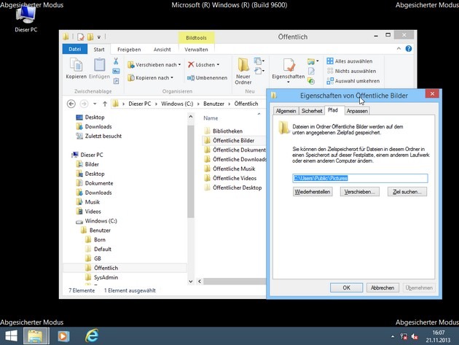Click the Umbenennen rename button
Viewport: 459px width, 345px height.
pos(207,77)
